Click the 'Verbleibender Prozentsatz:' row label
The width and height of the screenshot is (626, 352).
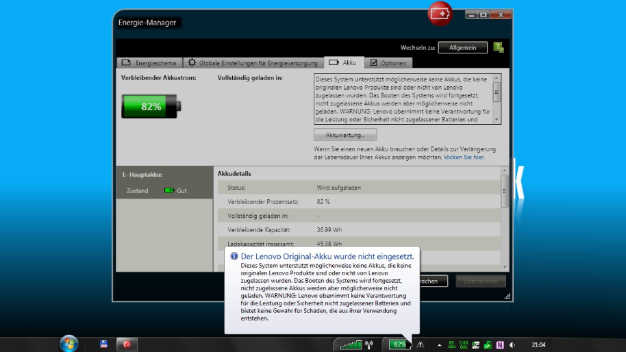263,201
